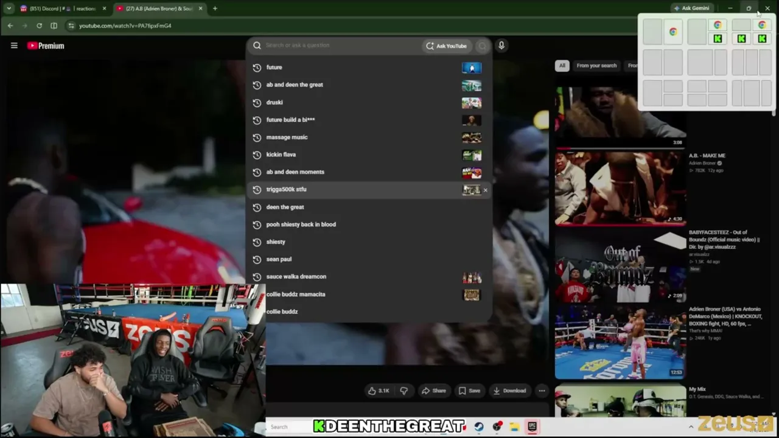Image resolution: width=779 pixels, height=438 pixels.
Task: Open File Explorer from the taskbar
Action: coord(514,427)
